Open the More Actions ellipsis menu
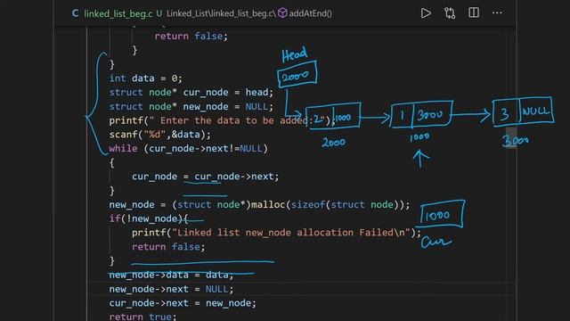 (x=497, y=13)
